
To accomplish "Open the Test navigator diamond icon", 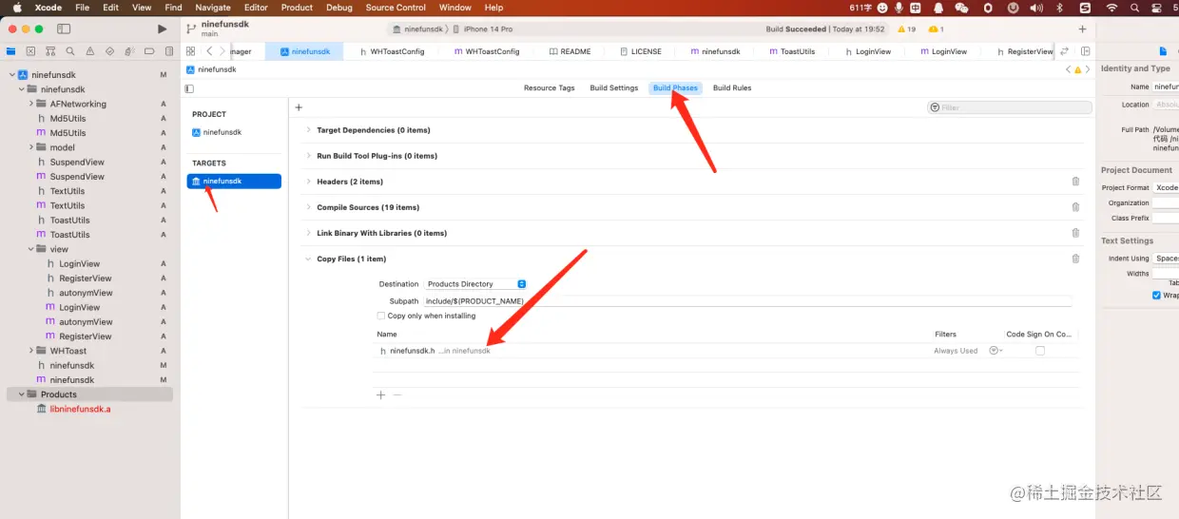I will tap(109, 51).
